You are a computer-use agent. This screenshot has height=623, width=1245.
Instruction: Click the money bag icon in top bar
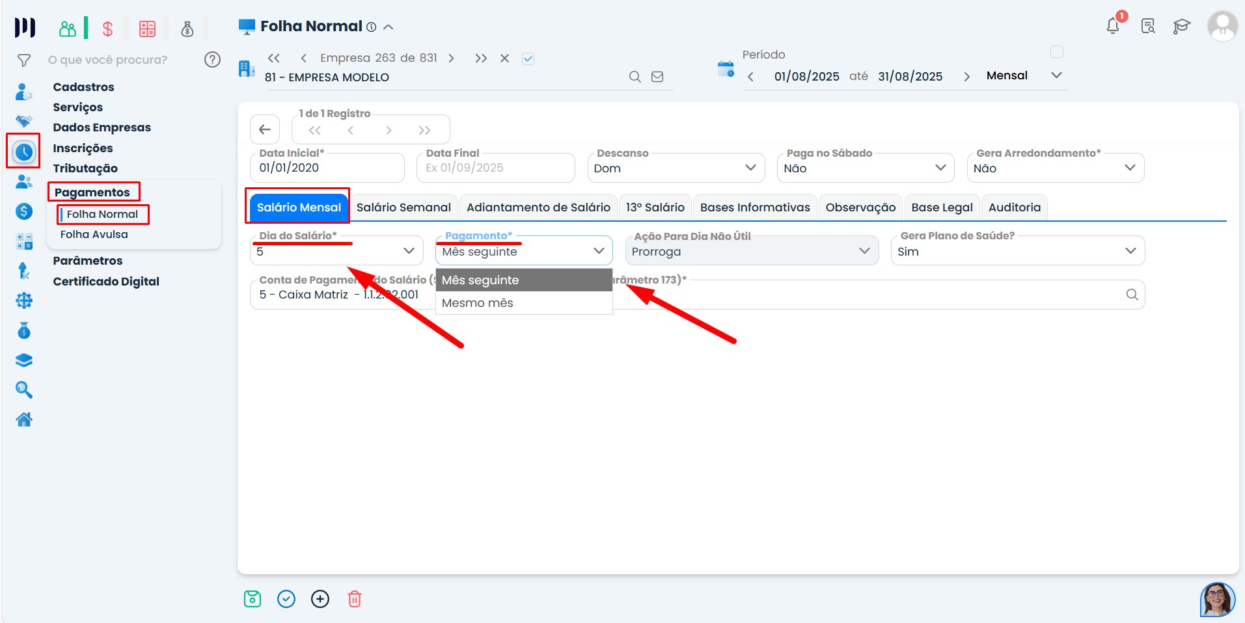click(188, 29)
